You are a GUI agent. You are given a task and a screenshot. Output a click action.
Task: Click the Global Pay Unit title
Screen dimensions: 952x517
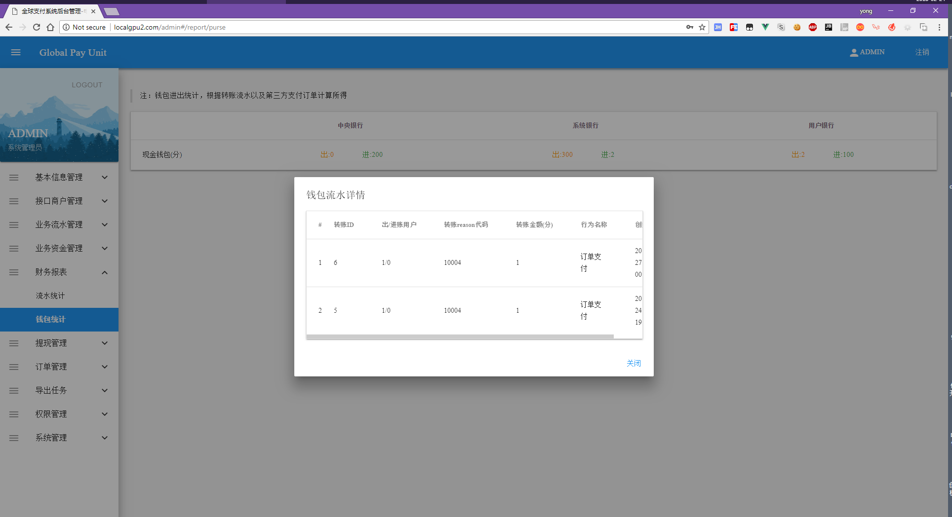point(73,52)
